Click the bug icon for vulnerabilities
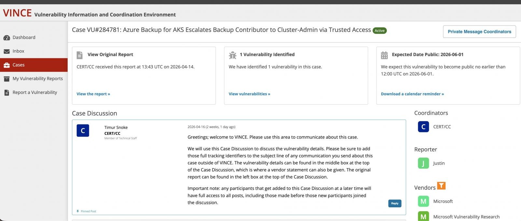Screen dimensions: 521x221 tap(232, 55)
